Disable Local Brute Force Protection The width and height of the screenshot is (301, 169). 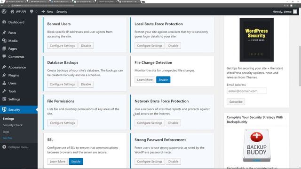click(x=173, y=46)
